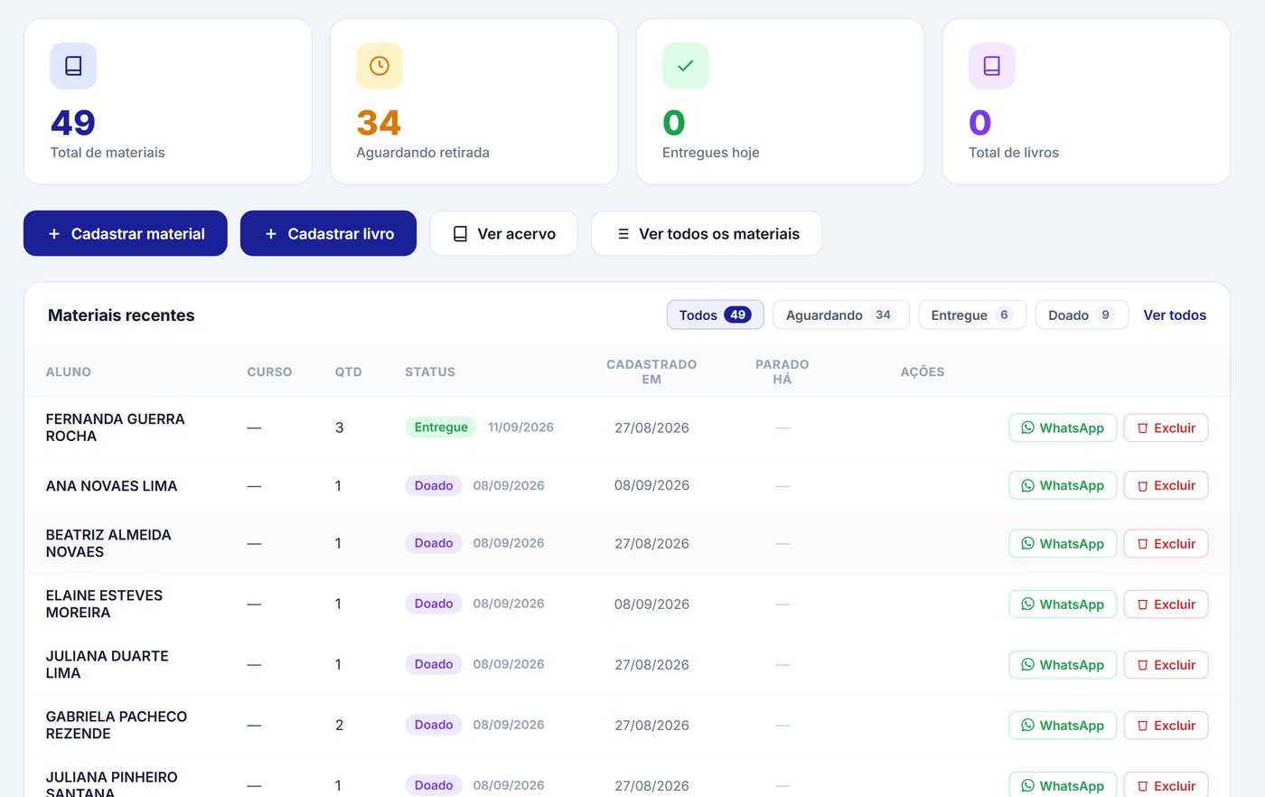This screenshot has width=1265, height=797.
Task: Message Beatriz Almeida Novaes via WhatsApp
Action: (x=1063, y=543)
